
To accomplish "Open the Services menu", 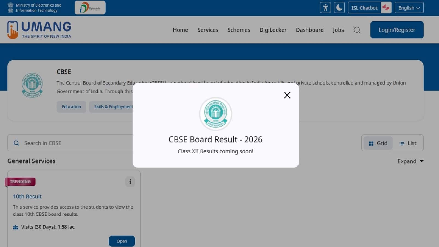I will pyautogui.click(x=208, y=30).
